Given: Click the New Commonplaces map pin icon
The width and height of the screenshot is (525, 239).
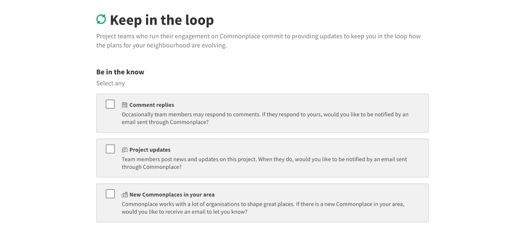Looking at the screenshot, I should coord(125,195).
